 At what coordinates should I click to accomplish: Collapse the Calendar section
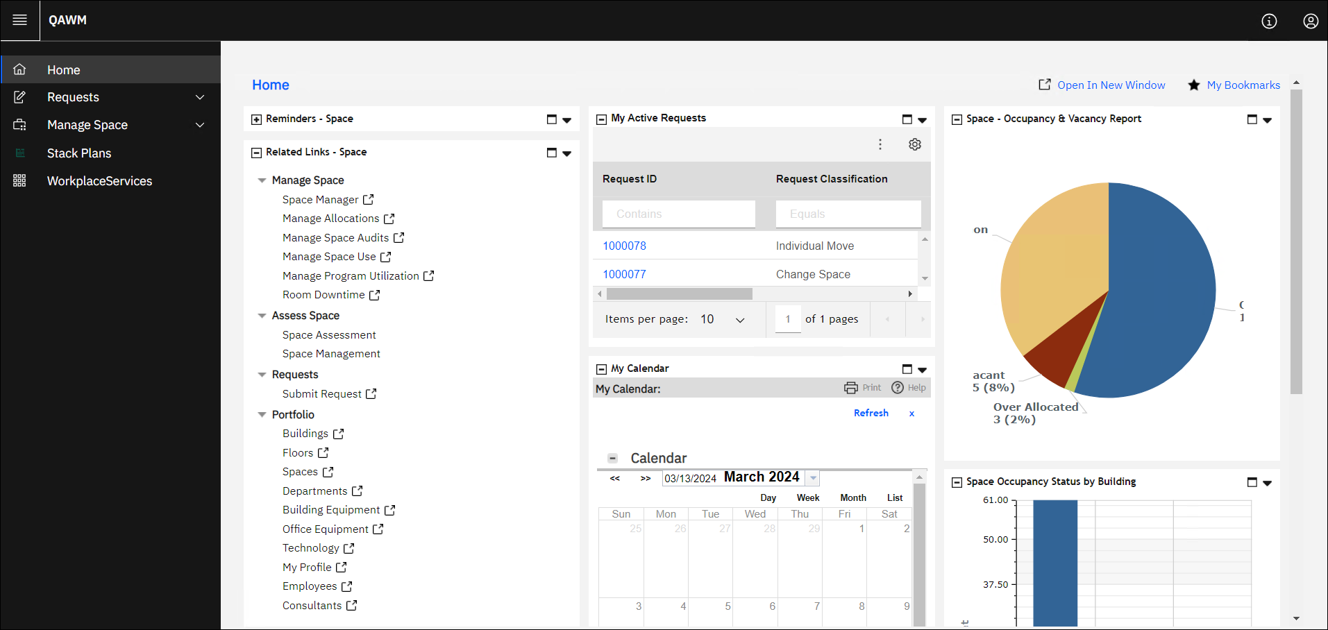(613, 458)
